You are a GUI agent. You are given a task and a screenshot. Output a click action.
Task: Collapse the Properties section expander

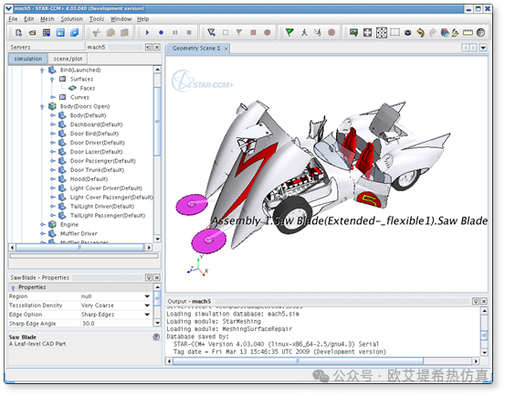click(x=13, y=288)
